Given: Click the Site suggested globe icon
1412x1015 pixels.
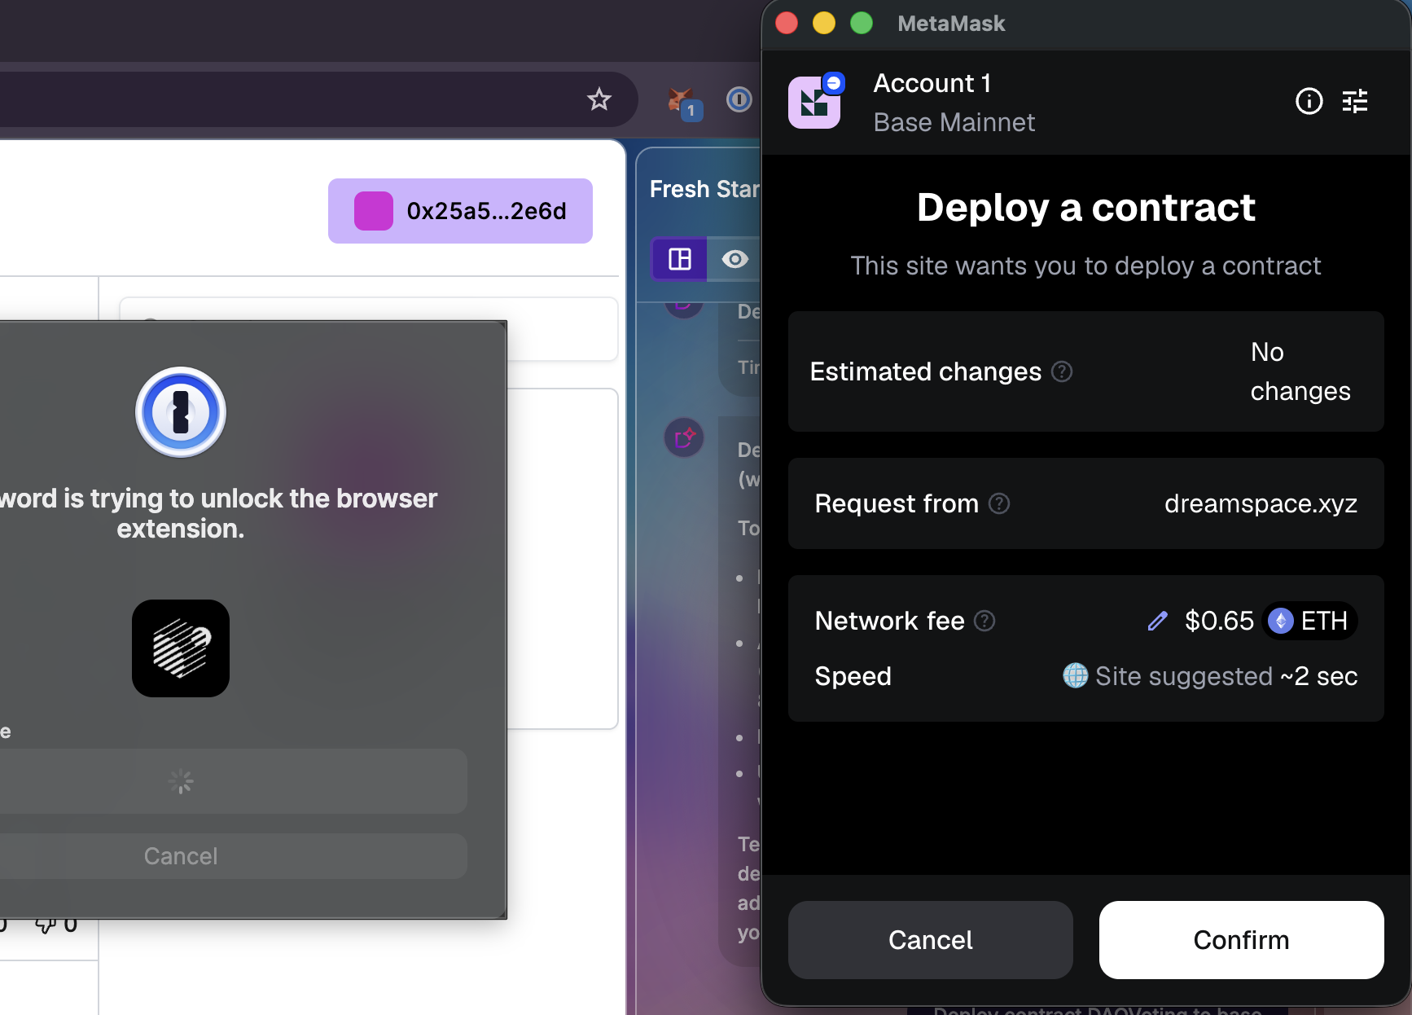Looking at the screenshot, I should pos(1075,675).
